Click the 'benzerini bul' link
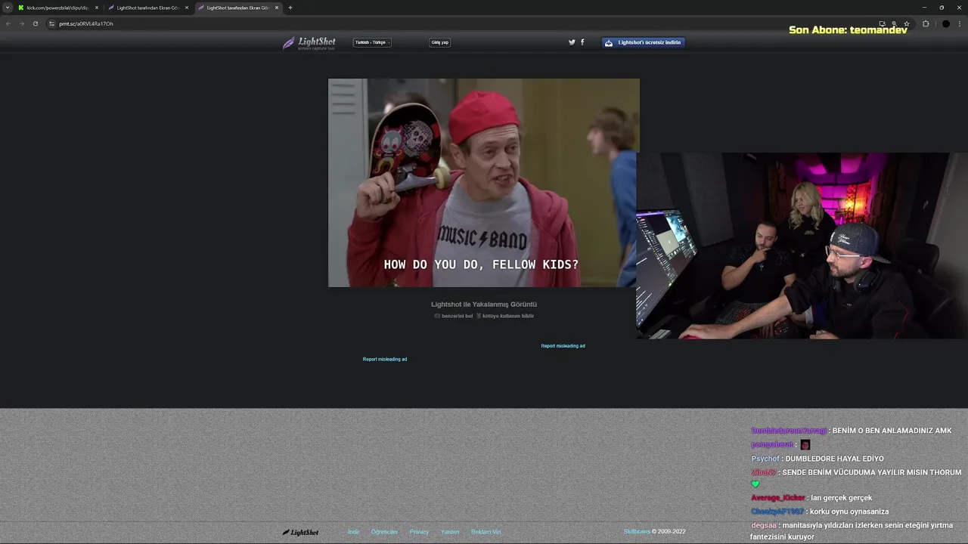 457,316
